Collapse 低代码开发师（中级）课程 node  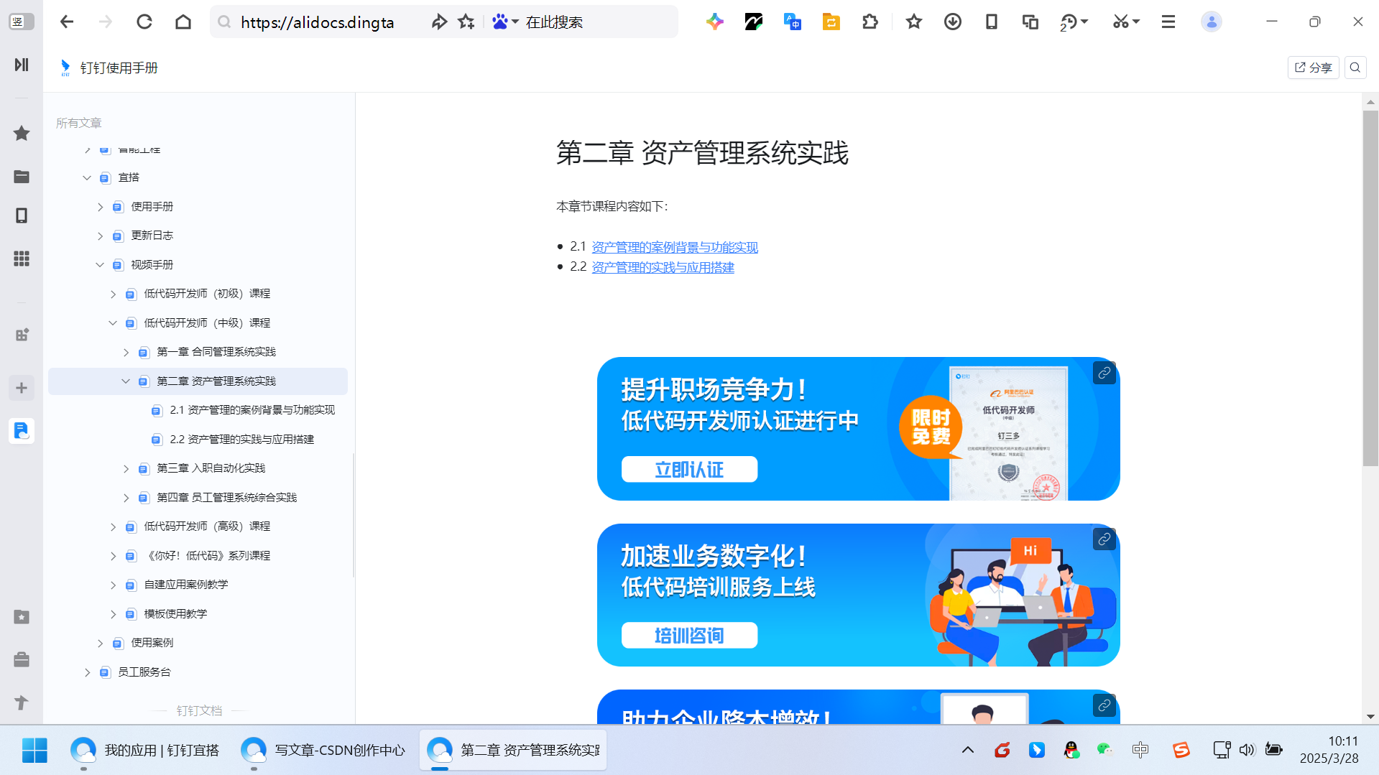coord(113,323)
